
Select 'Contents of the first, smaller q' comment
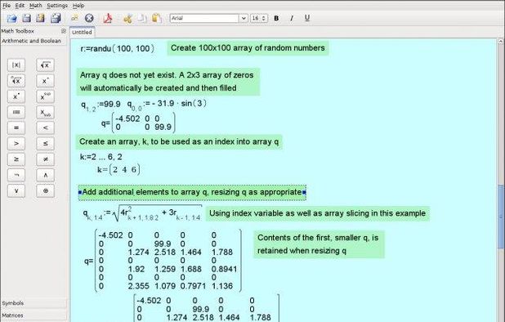point(319,244)
